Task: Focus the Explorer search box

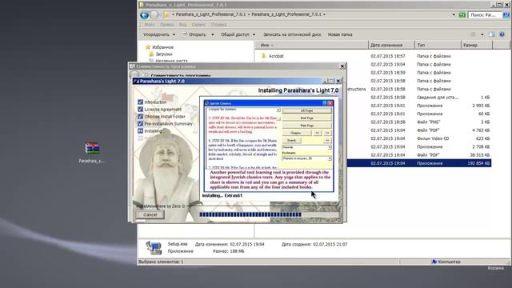Action: click(x=485, y=14)
